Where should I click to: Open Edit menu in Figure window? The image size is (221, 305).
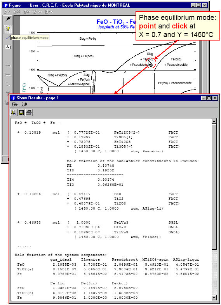[27, 12]
